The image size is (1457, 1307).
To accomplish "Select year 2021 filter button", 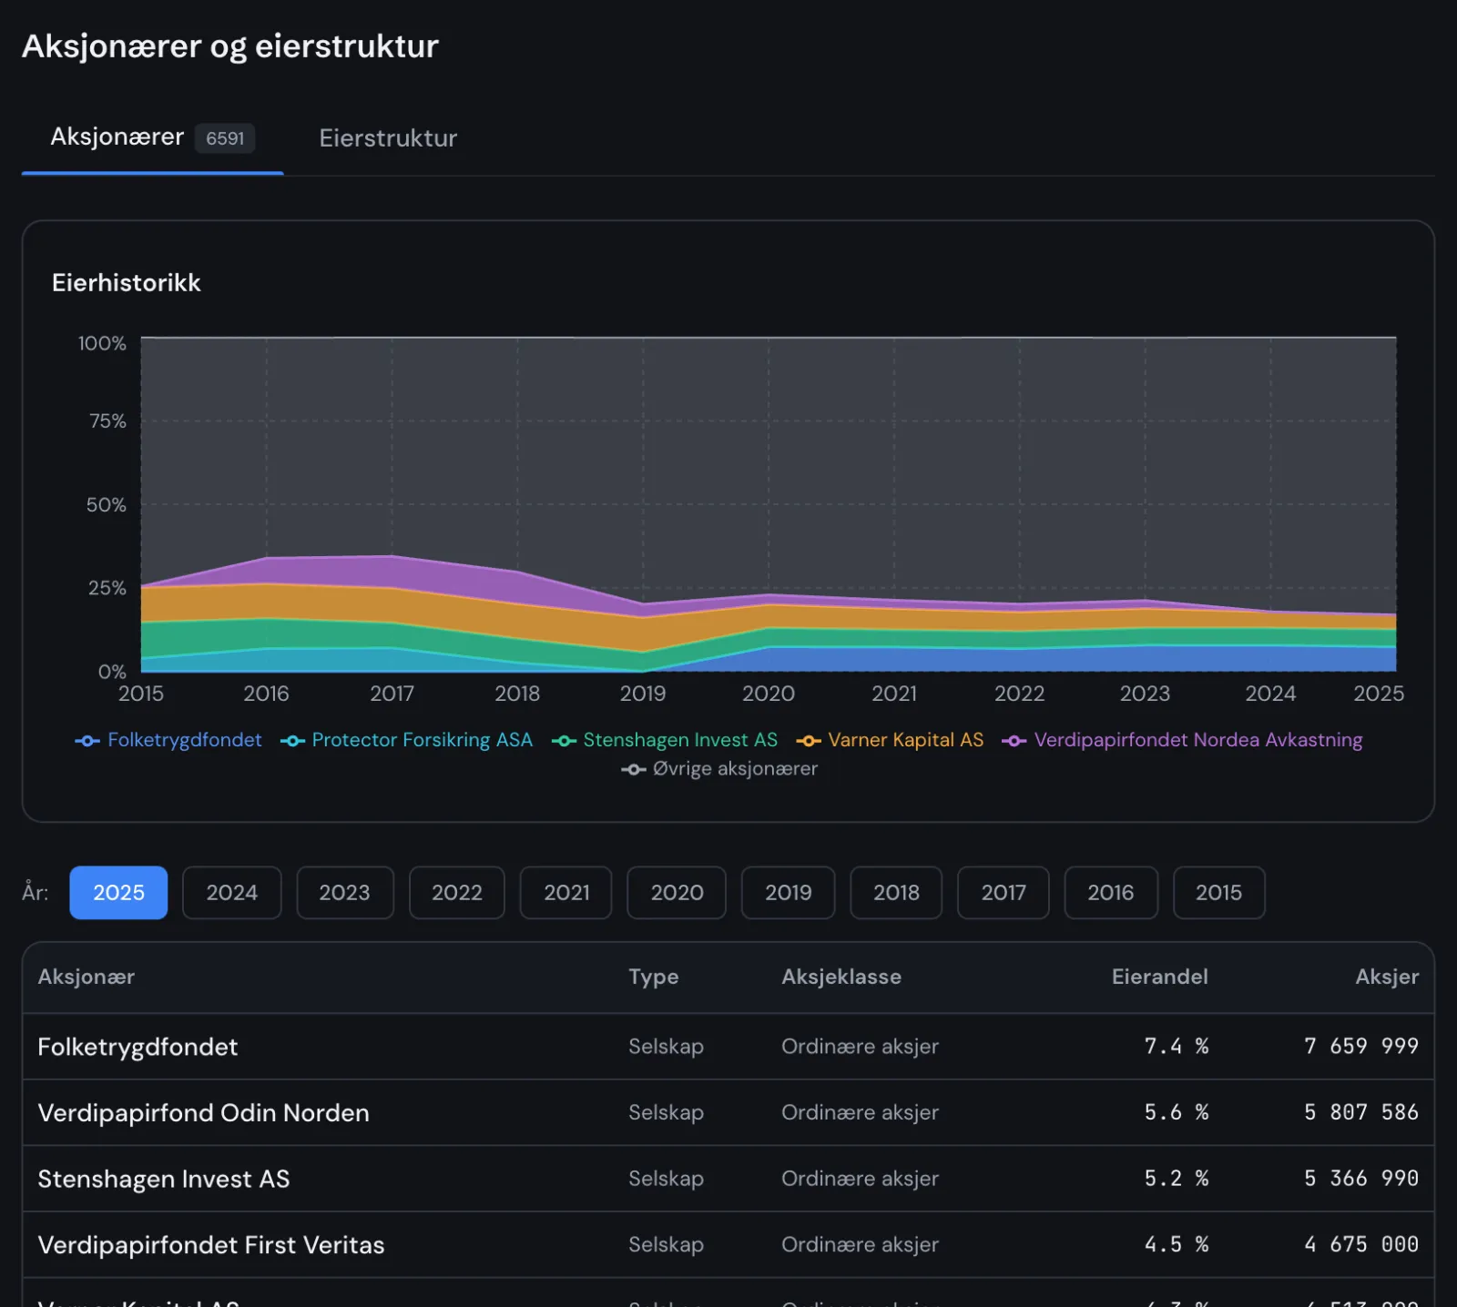I will (x=566, y=892).
